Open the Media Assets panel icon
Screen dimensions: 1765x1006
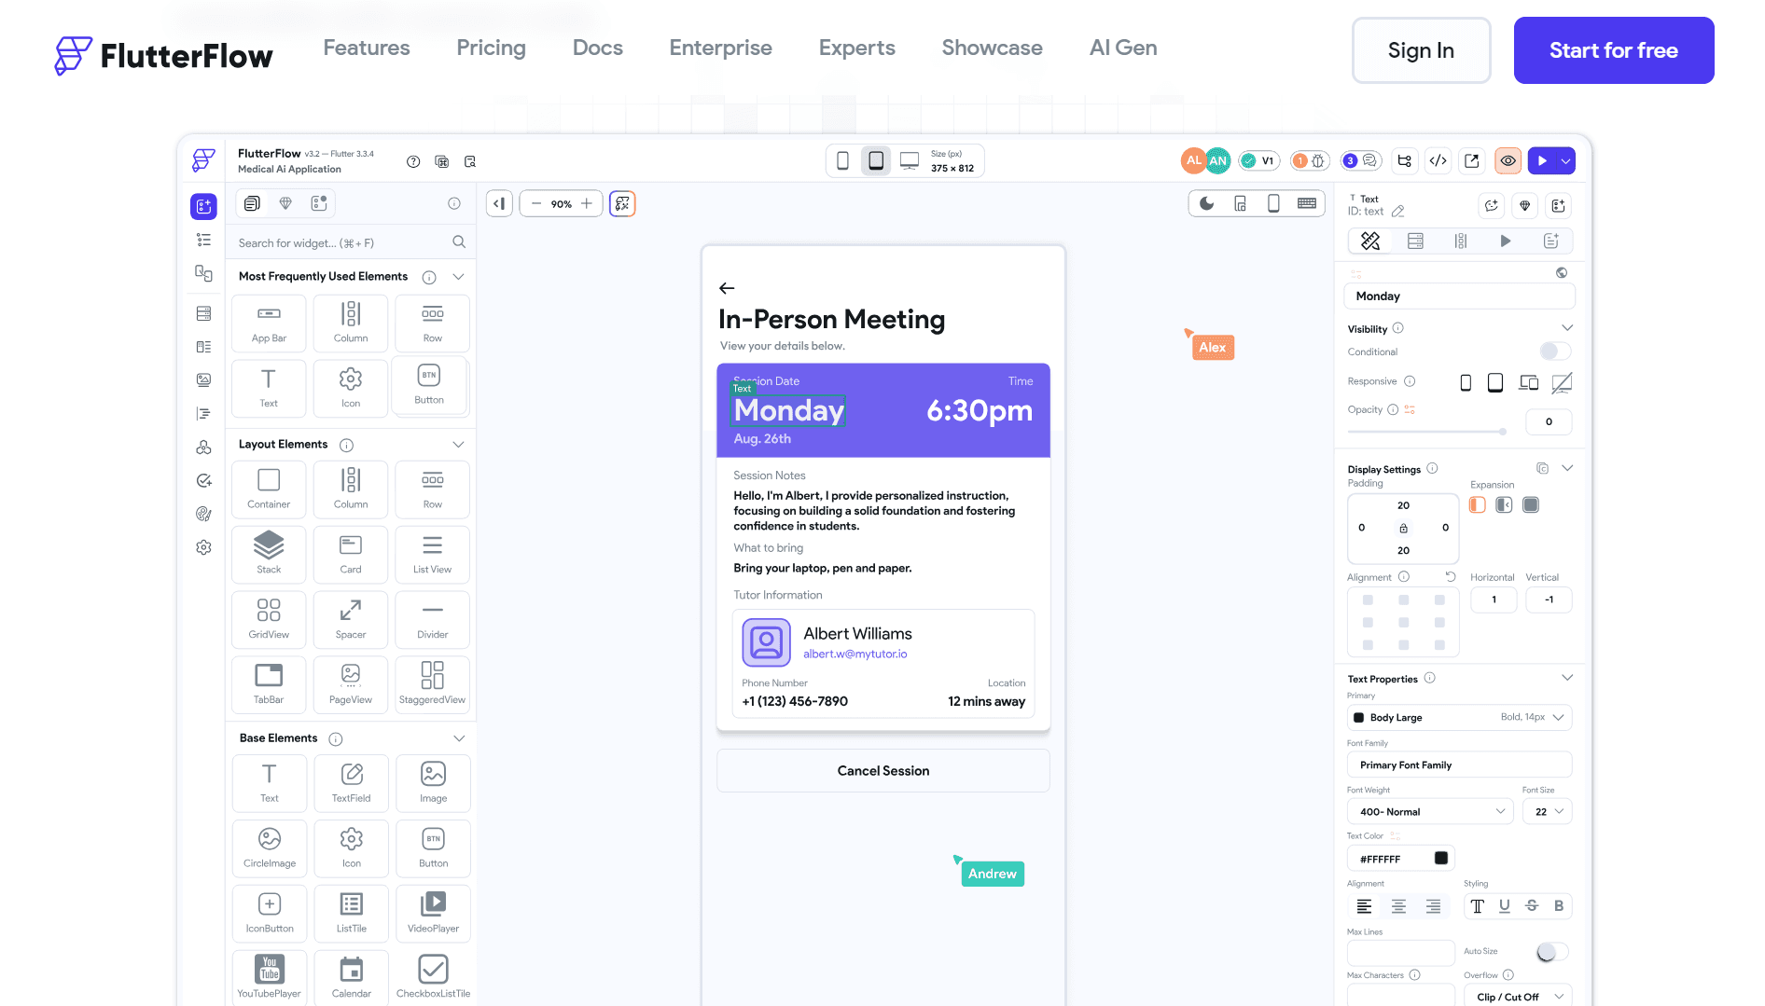pyautogui.click(x=203, y=379)
